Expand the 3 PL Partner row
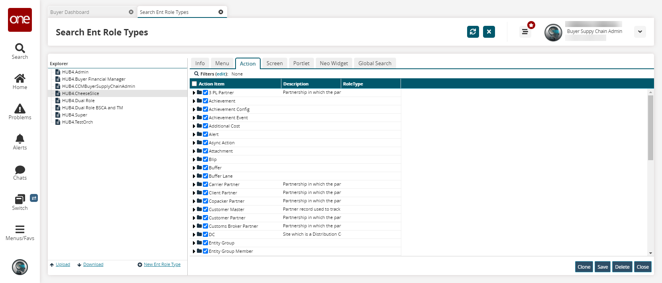The height and width of the screenshot is (283, 662). [x=194, y=93]
